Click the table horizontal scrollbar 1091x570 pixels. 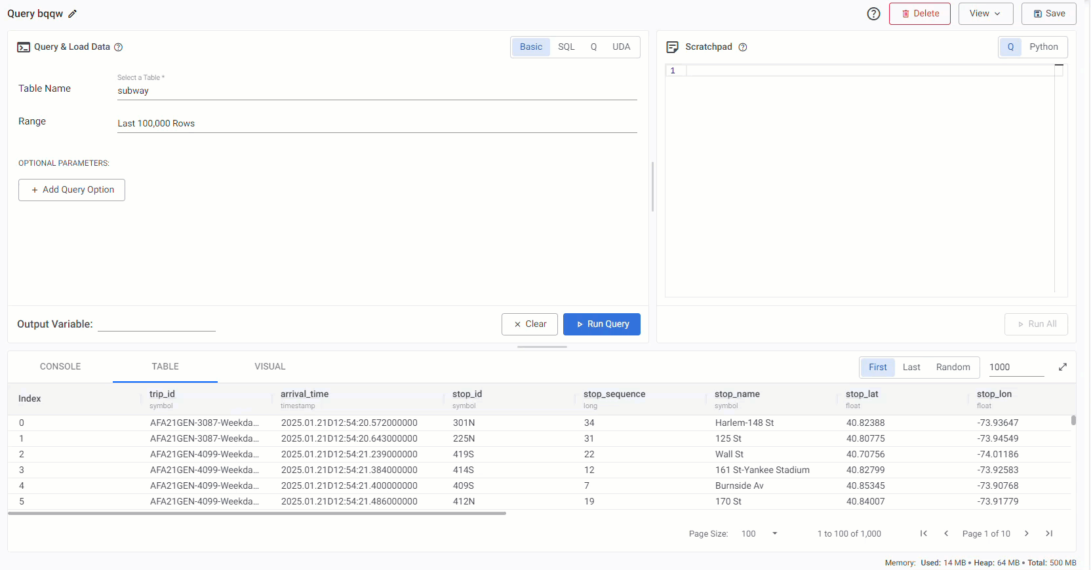coord(257,514)
